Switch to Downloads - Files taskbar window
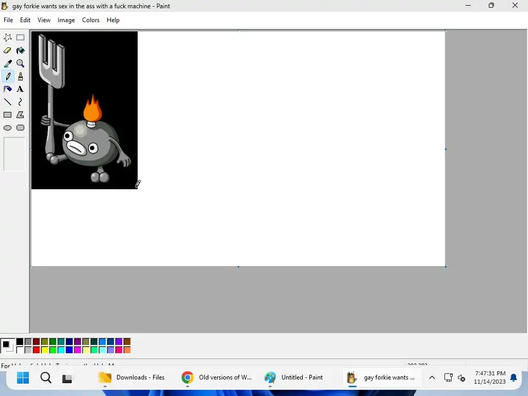The height and width of the screenshot is (396, 528). pos(131,377)
